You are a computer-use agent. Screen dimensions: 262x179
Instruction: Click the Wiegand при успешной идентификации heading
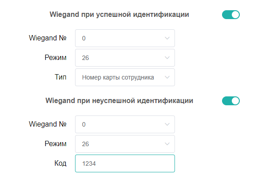tap(119, 15)
